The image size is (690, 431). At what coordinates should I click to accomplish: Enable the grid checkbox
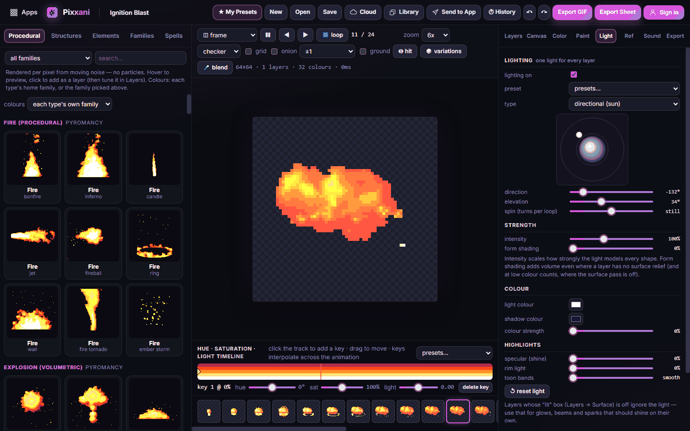(248, 51)
